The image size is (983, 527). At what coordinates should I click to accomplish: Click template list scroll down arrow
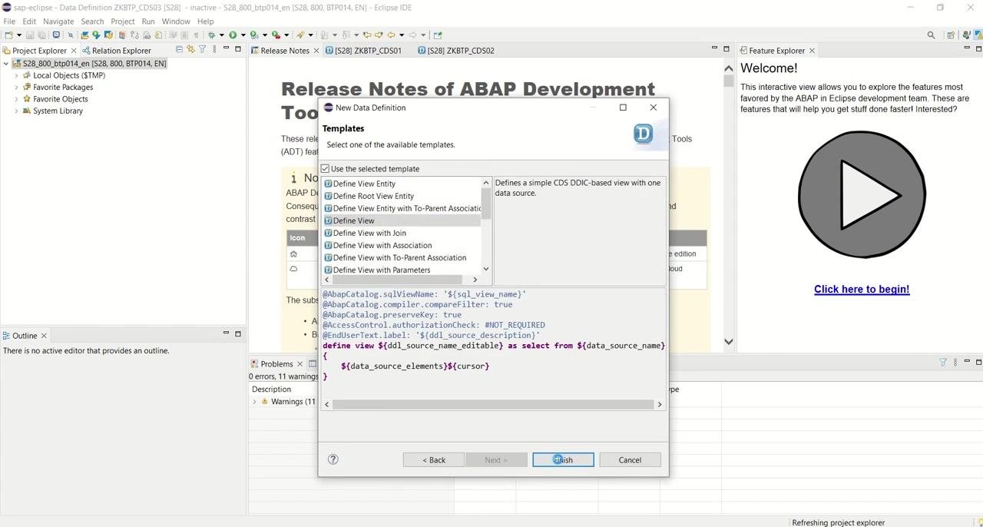click(486, 270)
